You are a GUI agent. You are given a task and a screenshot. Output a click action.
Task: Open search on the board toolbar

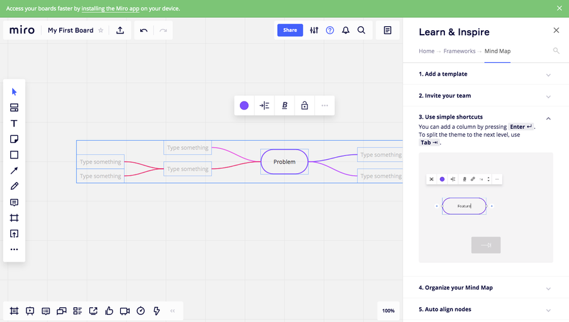coord(361,30)
